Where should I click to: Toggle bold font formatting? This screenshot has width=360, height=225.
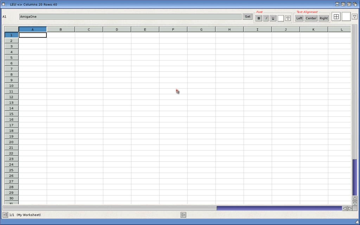click(x=259, y=18)
